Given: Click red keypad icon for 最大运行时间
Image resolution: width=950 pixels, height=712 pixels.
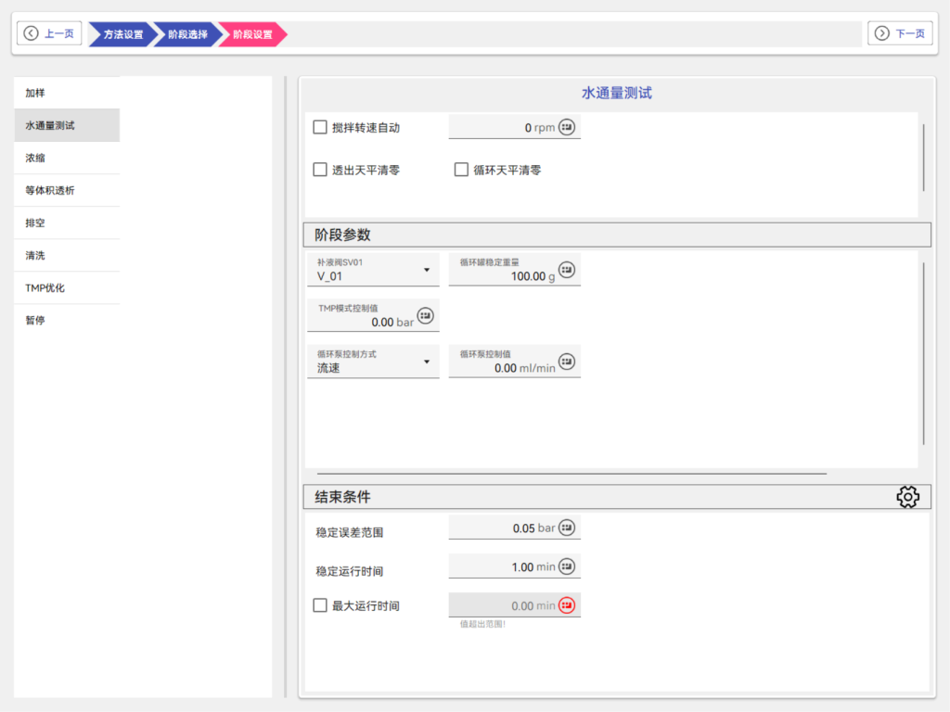Looking at the screenshot, I should click(x=567, y=605).
